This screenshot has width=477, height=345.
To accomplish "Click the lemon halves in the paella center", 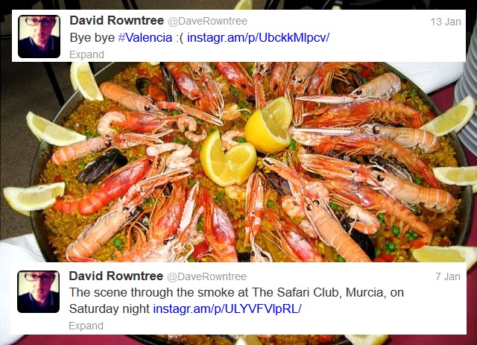I will (x=247, y=142).
